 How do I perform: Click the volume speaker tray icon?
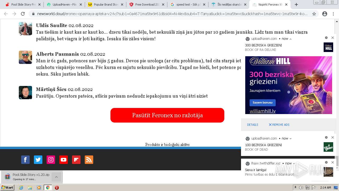tap(301, 188)
